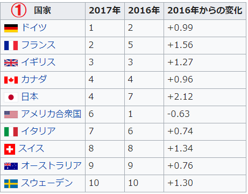Click the red circled number one

tap(19, 10)
